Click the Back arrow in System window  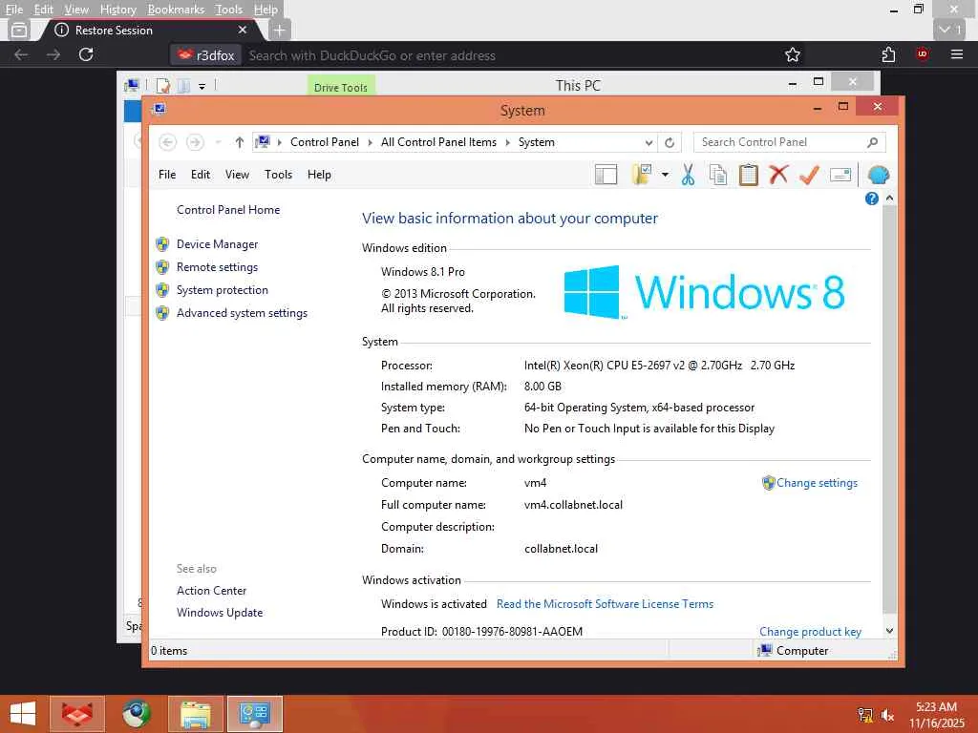167,142
